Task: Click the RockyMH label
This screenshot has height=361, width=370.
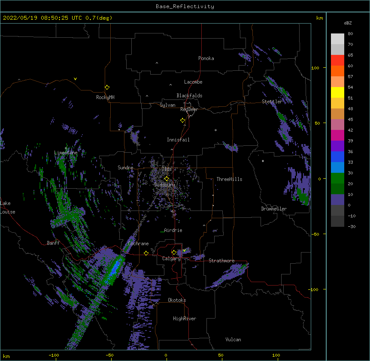Action: point(105,97)
